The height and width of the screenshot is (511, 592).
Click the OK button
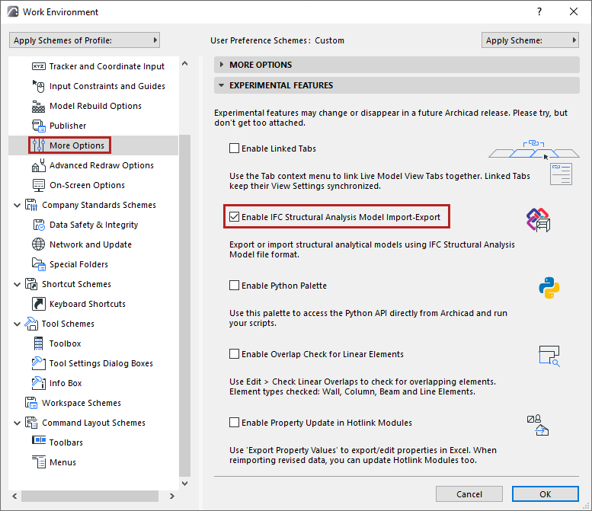tap(546, 494)
